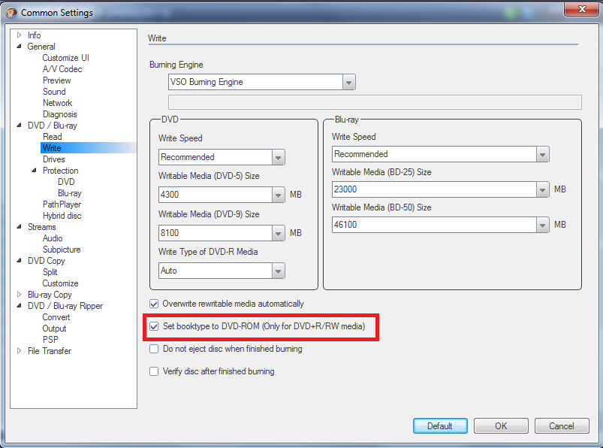Select Convert under Ripper
This screenshot has height=448, width=603.
tap(56, 317)
